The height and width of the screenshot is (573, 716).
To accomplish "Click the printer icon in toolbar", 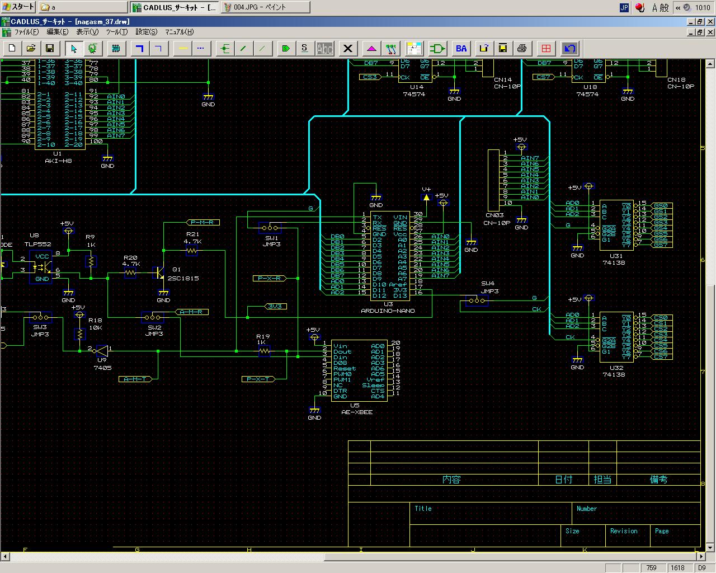I will coord(522,49).
